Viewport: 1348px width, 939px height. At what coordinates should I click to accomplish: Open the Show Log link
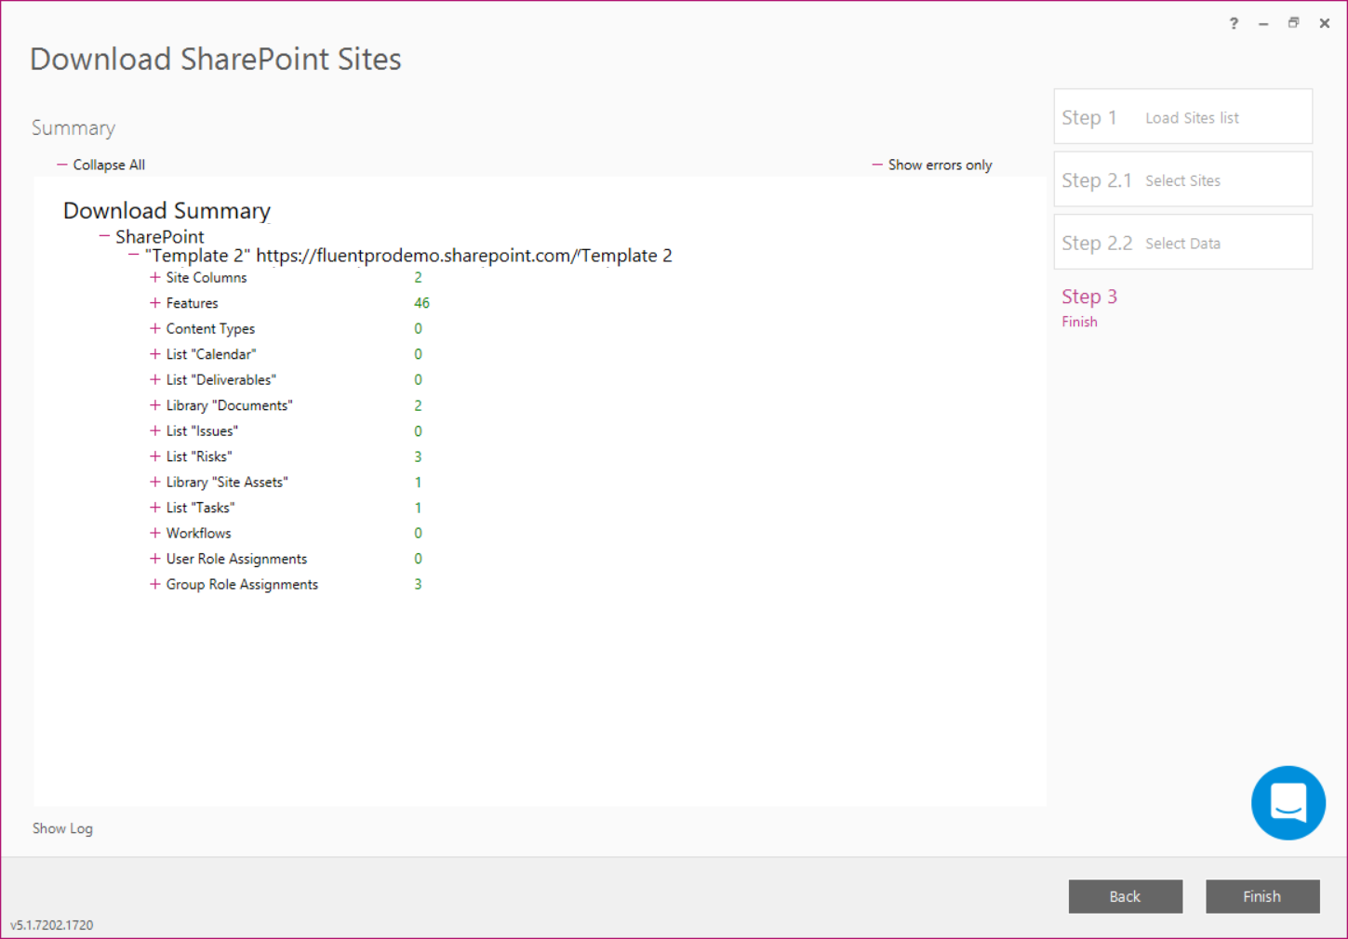click(x=62, y=828)
